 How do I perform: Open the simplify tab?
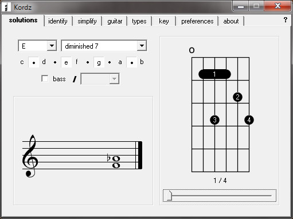[x=87, y=21]
